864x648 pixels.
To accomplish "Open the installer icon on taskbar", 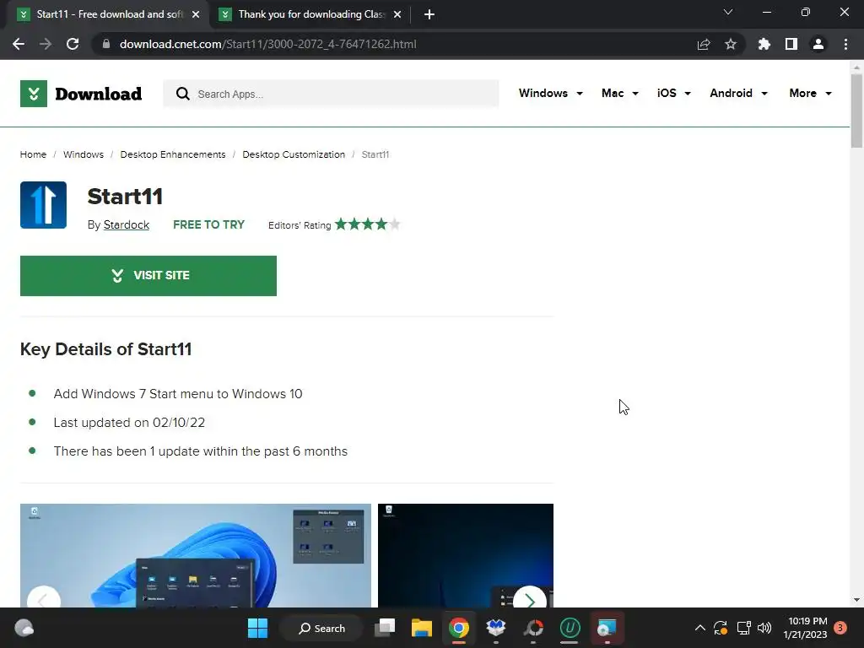I will point(607,628).
